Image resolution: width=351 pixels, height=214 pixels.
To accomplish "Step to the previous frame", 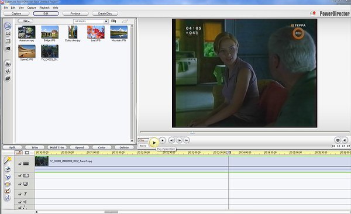I will pos(171,140).
